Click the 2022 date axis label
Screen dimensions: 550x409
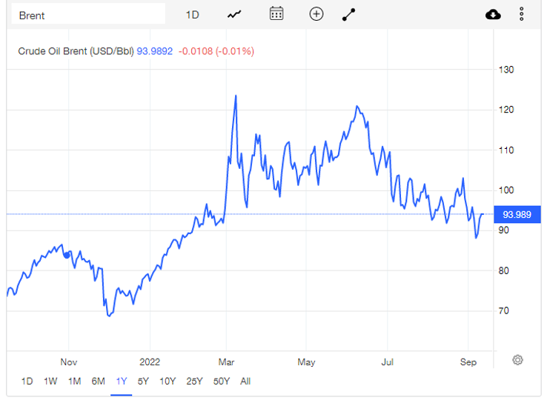(x=150, y=362)
